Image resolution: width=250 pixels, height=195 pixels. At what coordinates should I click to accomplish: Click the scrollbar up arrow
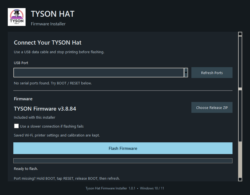click(x=240, y=34)
